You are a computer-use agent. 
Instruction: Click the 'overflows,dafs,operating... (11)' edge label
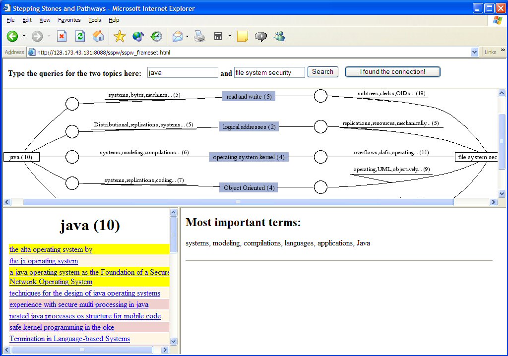[391, 152]
